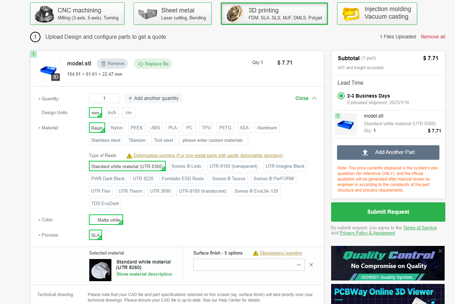Choose Titanium material

click(x=137, y=140)
